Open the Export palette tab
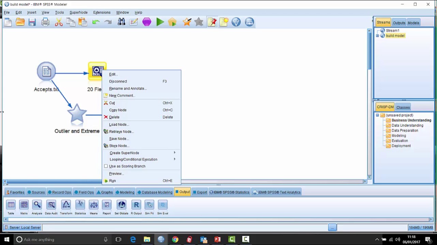The width and height of the screenshot is (437, 245). (x=200, y=192)
